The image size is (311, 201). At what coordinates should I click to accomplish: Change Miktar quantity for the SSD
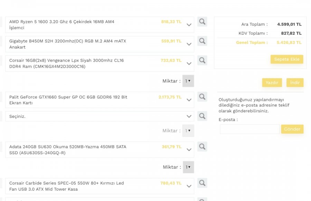pyautogui.click(x=188, y=167)
